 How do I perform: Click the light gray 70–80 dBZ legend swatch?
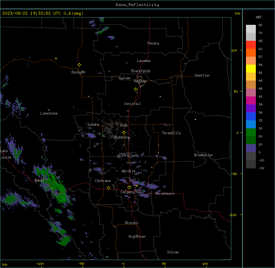point(251,29)
